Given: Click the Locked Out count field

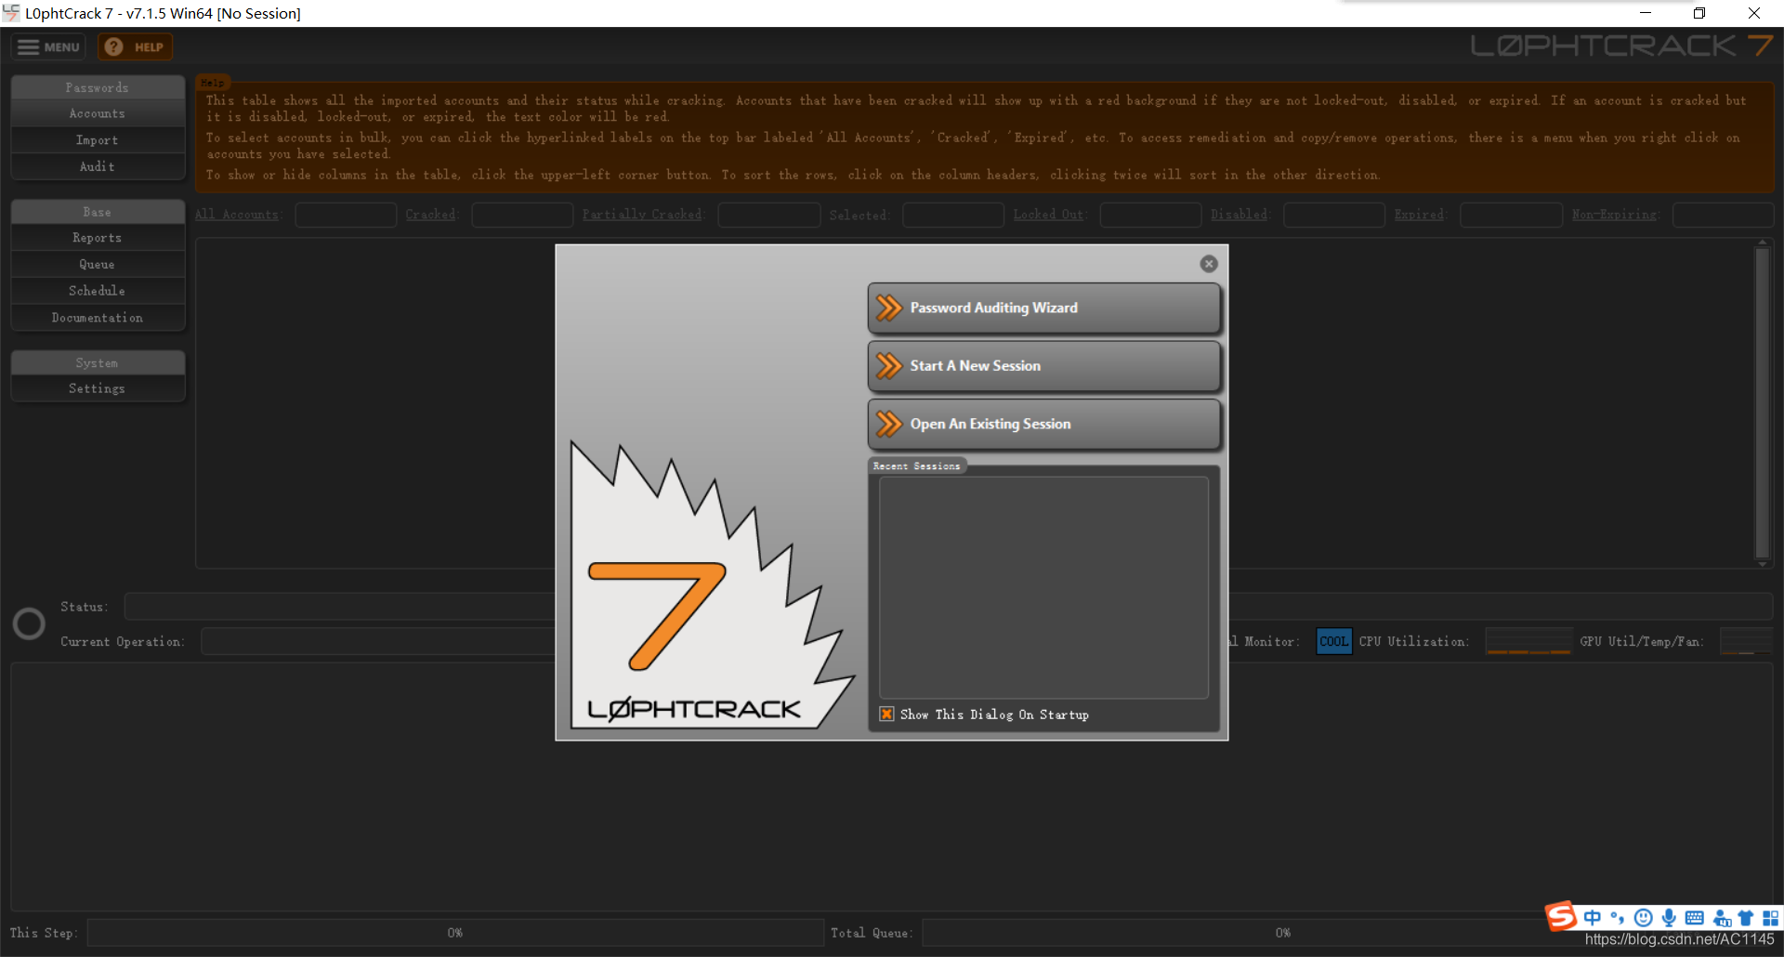Looking at the screenshot, I should pos(1150,215).
